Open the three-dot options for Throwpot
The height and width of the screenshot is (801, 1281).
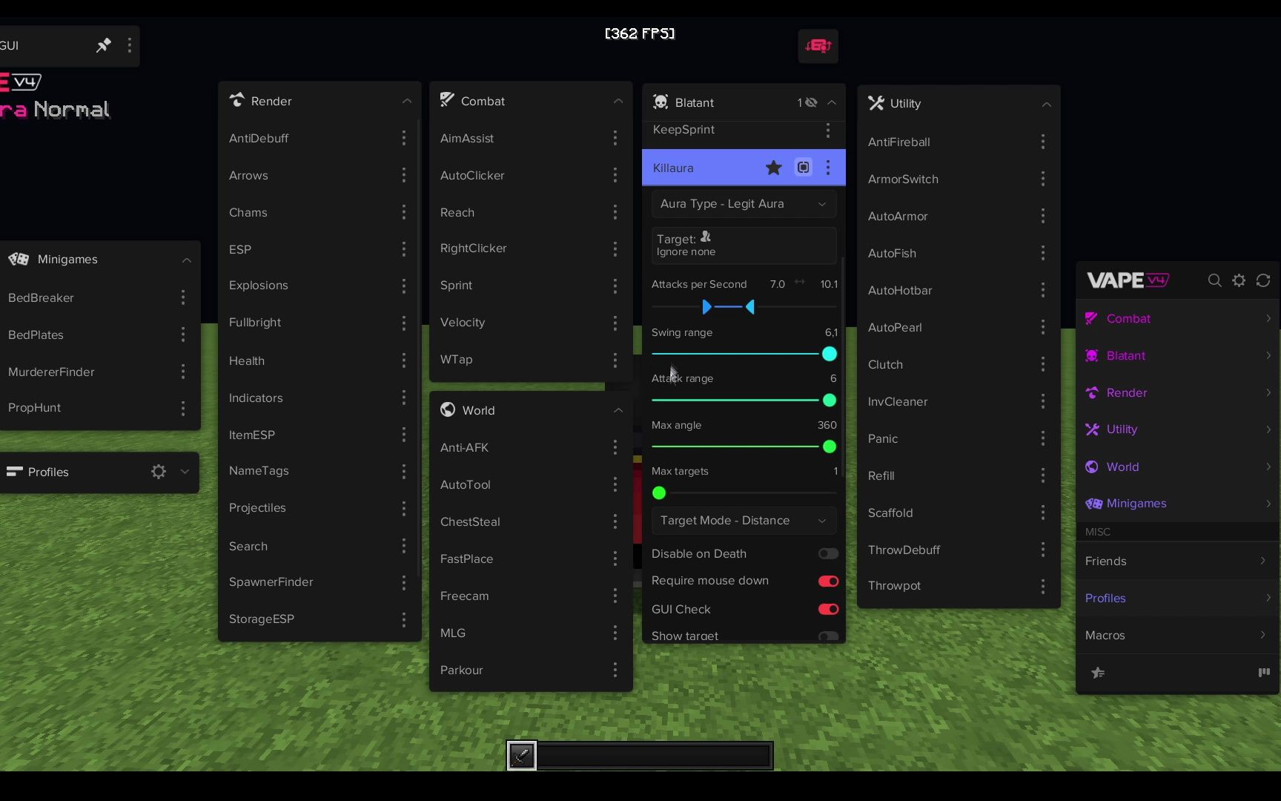coord(1043,586)
